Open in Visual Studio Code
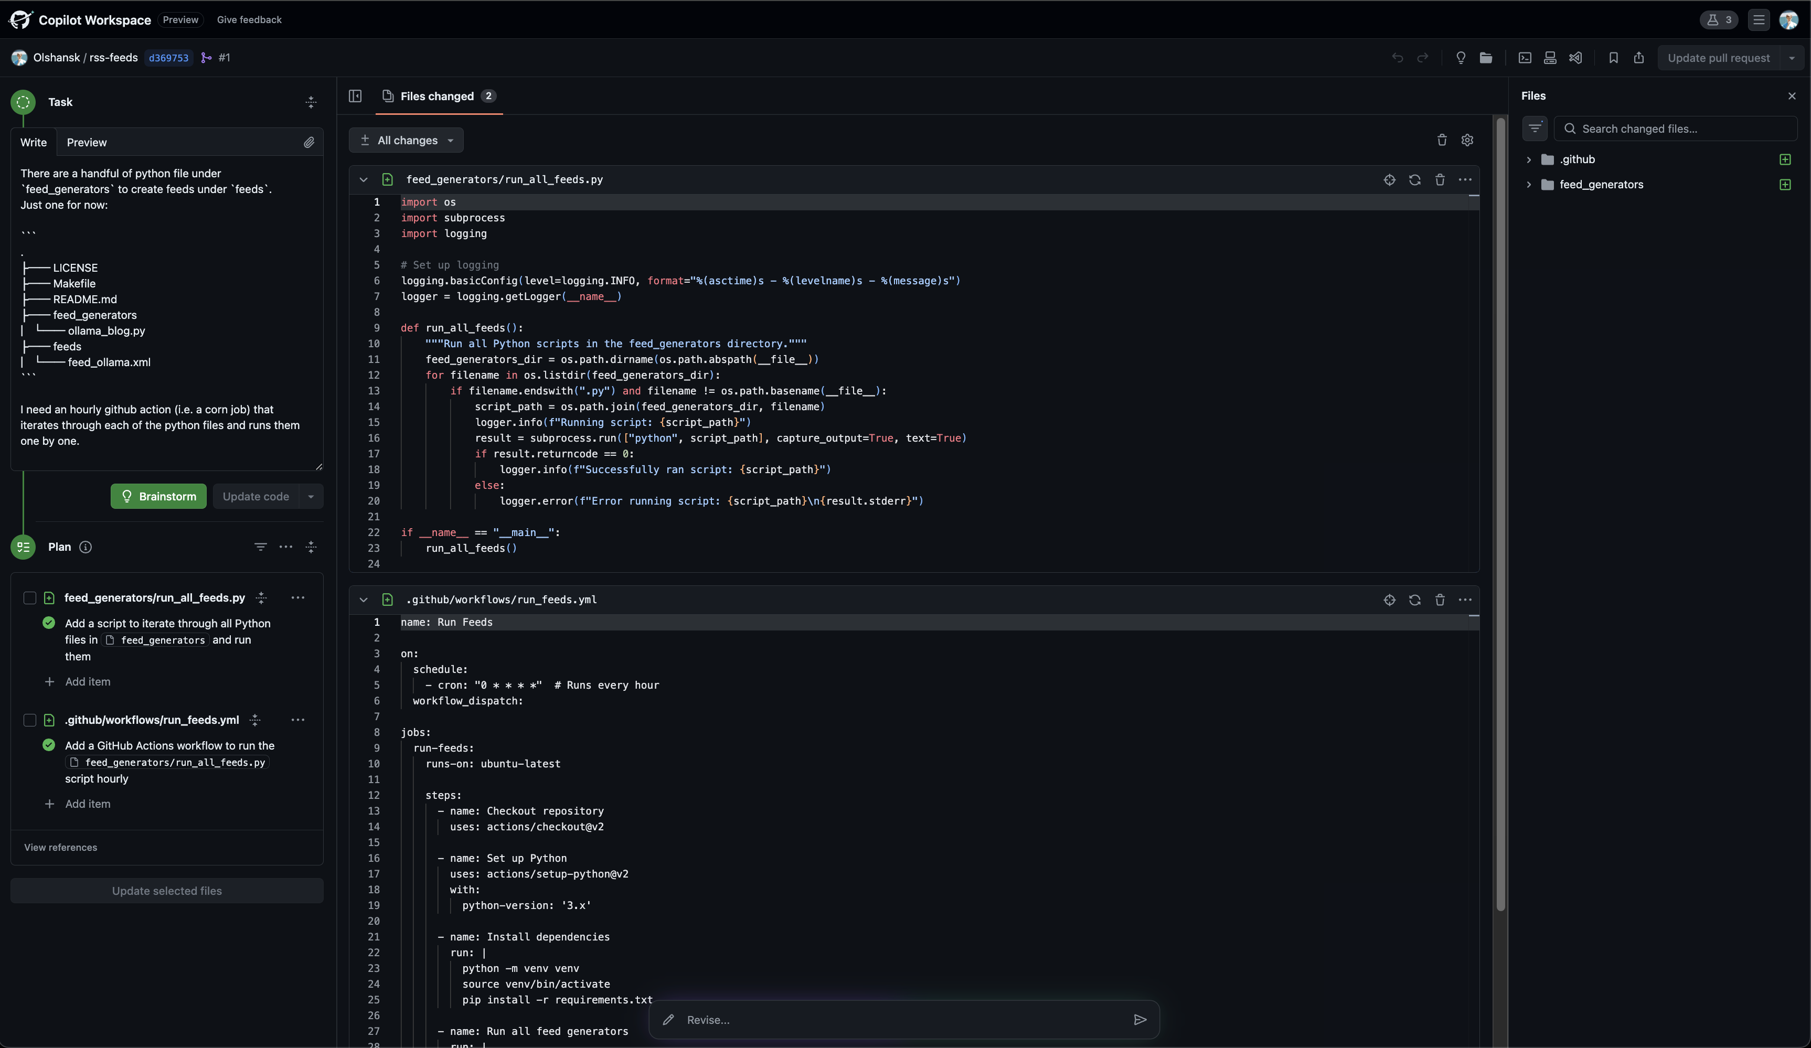This screenshot has height=1048, width=1811. 1576,58
